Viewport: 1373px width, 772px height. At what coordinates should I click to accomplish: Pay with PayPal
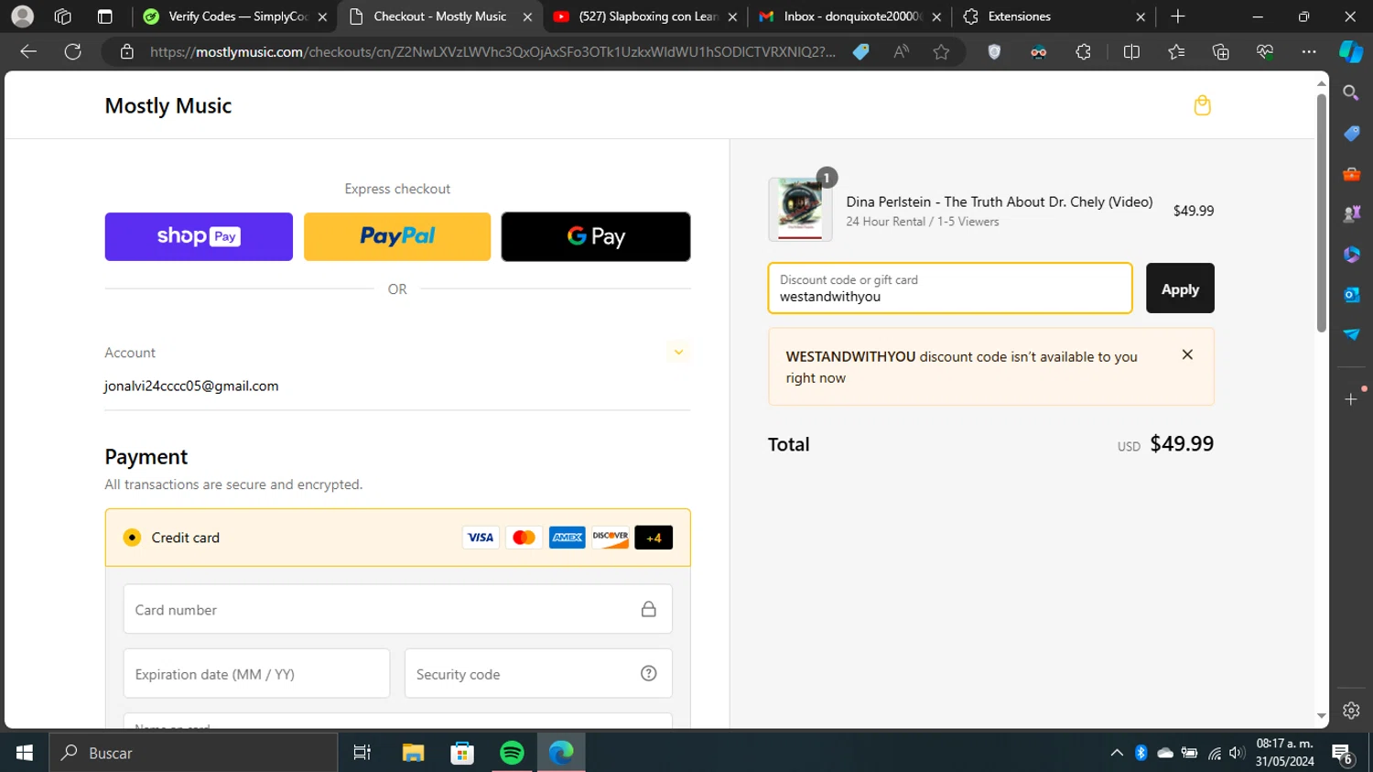click(x=397, y=236)
